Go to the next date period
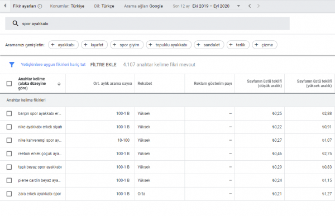The width and height of the screenshot is (335, 216). point(259,6)
